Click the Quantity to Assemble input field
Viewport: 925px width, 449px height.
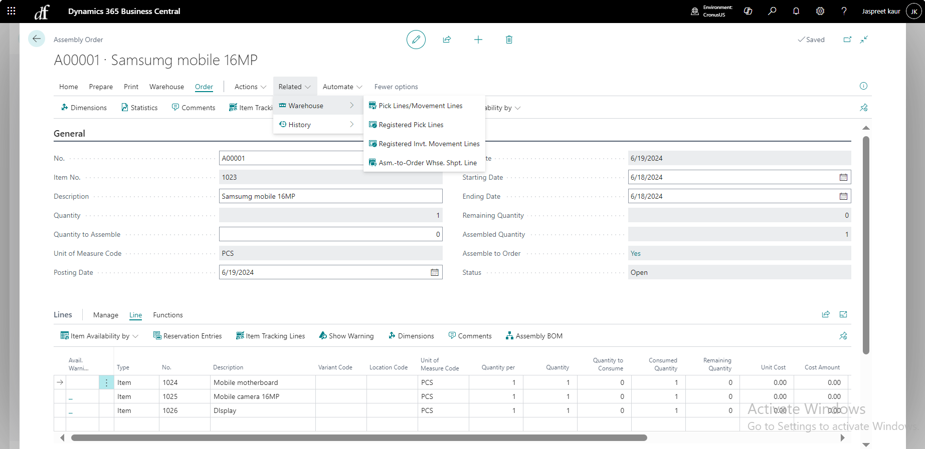tap(330, 234)
